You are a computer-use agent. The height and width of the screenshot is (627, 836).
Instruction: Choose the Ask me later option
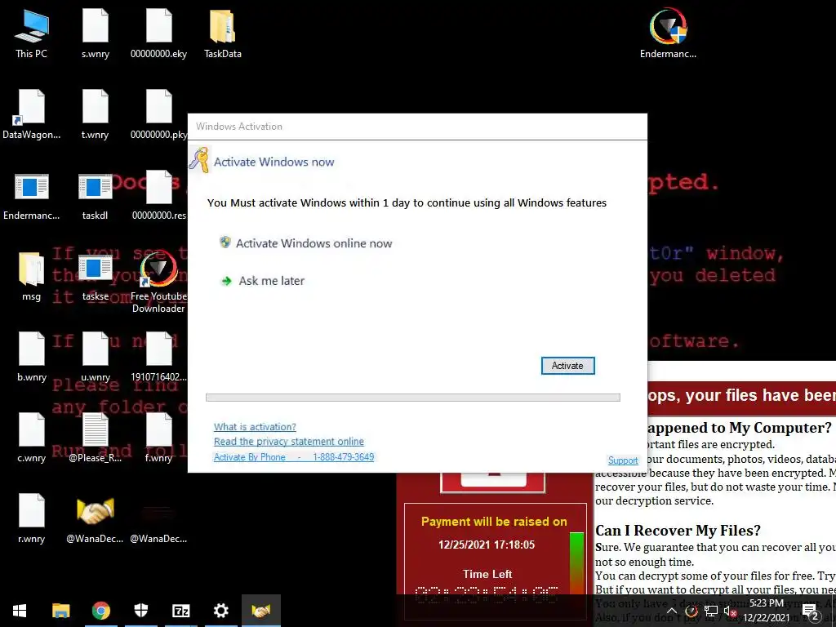pyautogui.click(x=262, y=281)
